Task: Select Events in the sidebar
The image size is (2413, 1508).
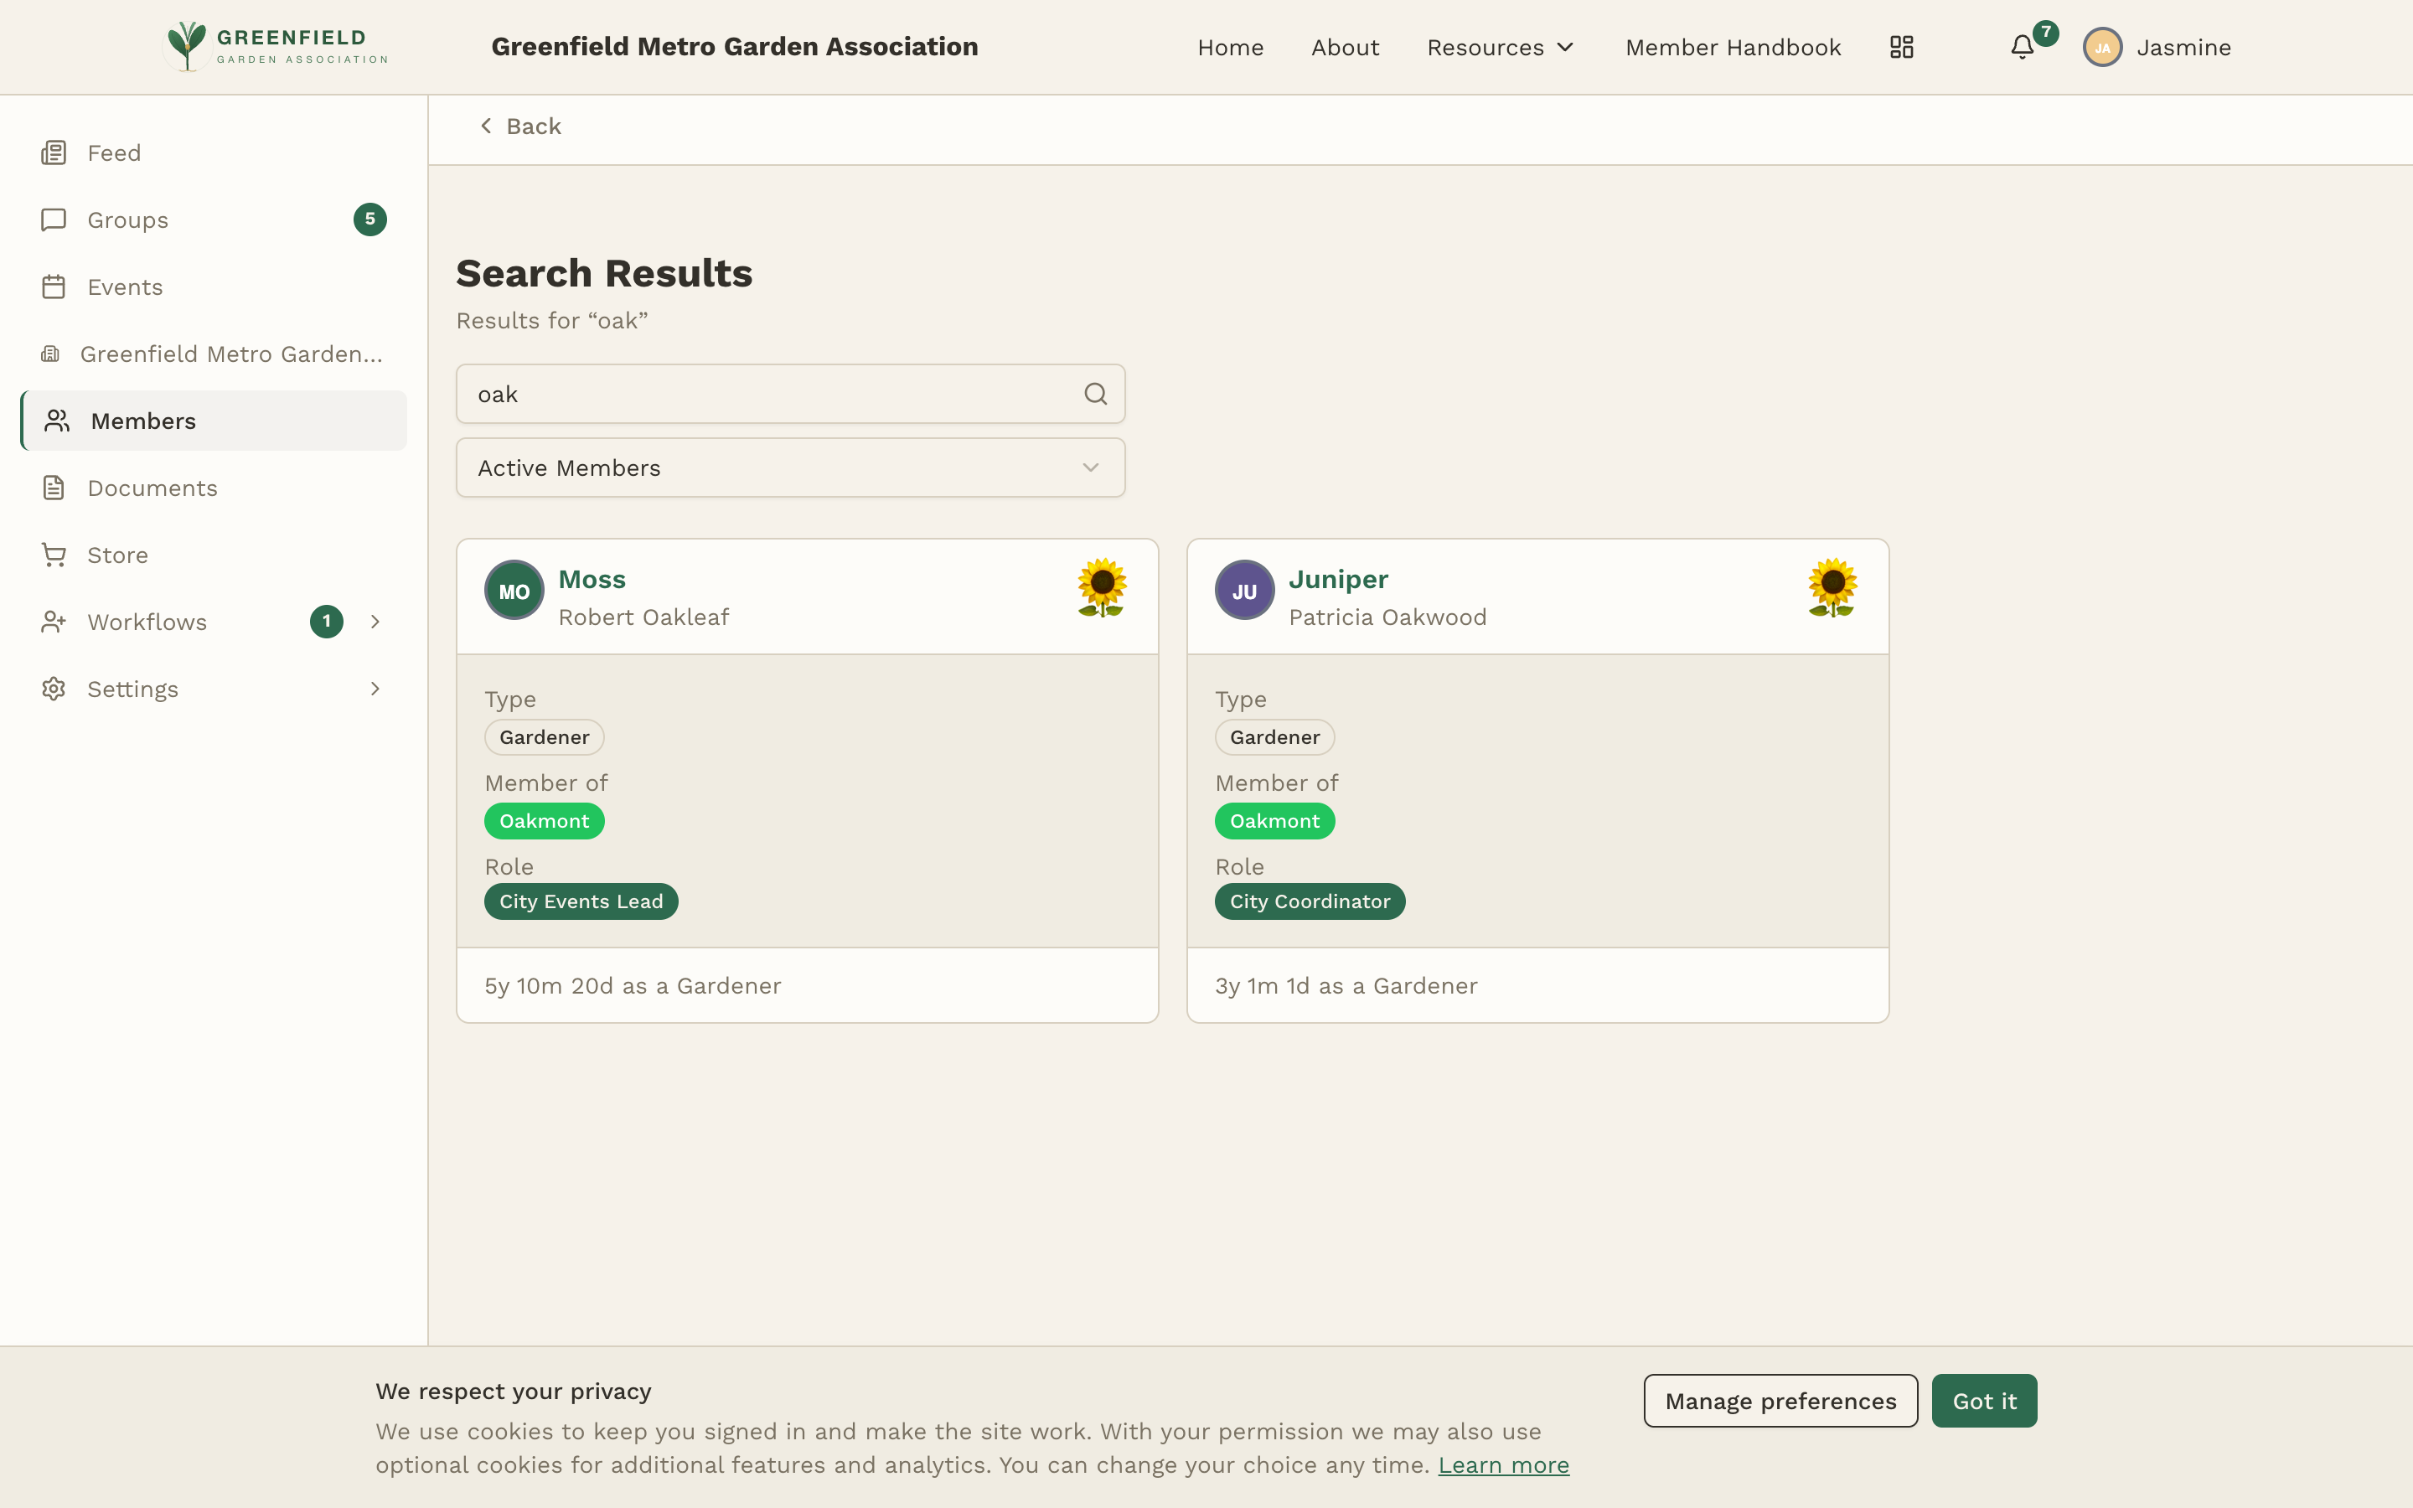Action: (x=214, y=287)
